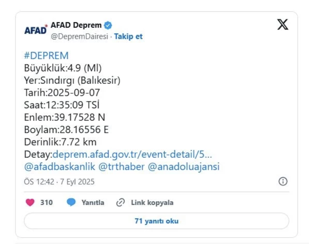
Task: Click the chain link copy icon
Action: pyautogui.click(x=120, y=203)
